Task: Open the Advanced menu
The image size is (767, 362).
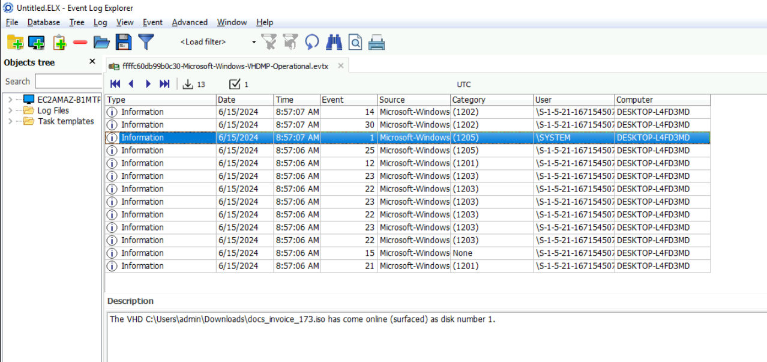Action: point(189,22)
